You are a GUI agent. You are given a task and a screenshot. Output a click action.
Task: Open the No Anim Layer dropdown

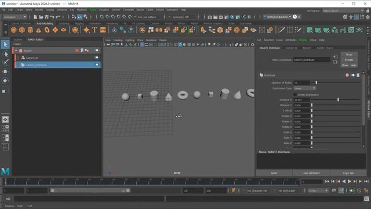287,190
